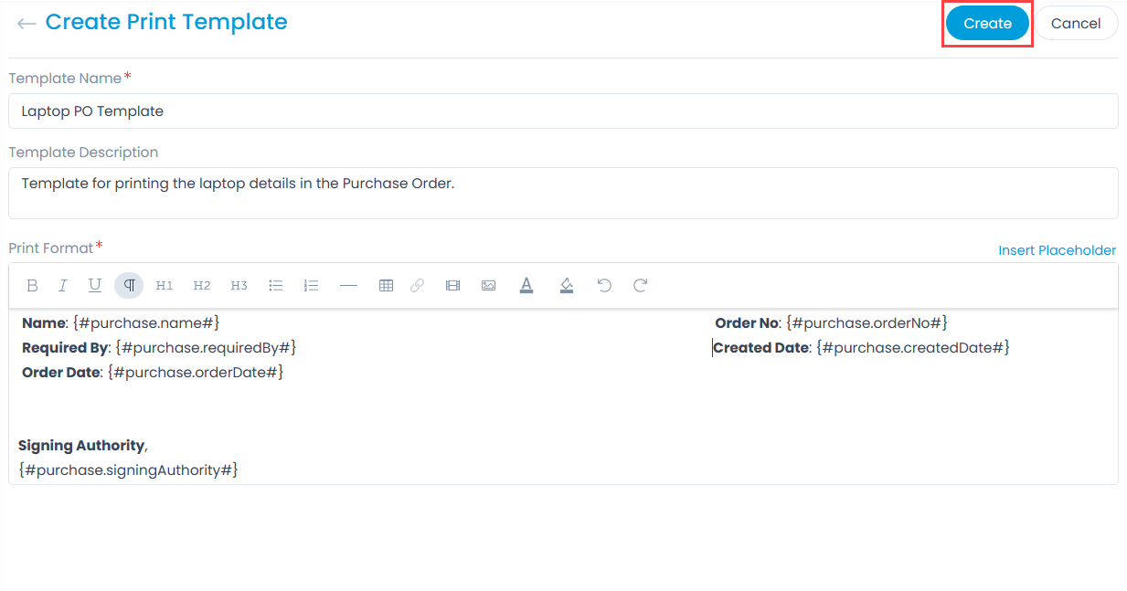
Task: Apply Heading 1 style
Action: pyautogui.click(x=165, y=286)
